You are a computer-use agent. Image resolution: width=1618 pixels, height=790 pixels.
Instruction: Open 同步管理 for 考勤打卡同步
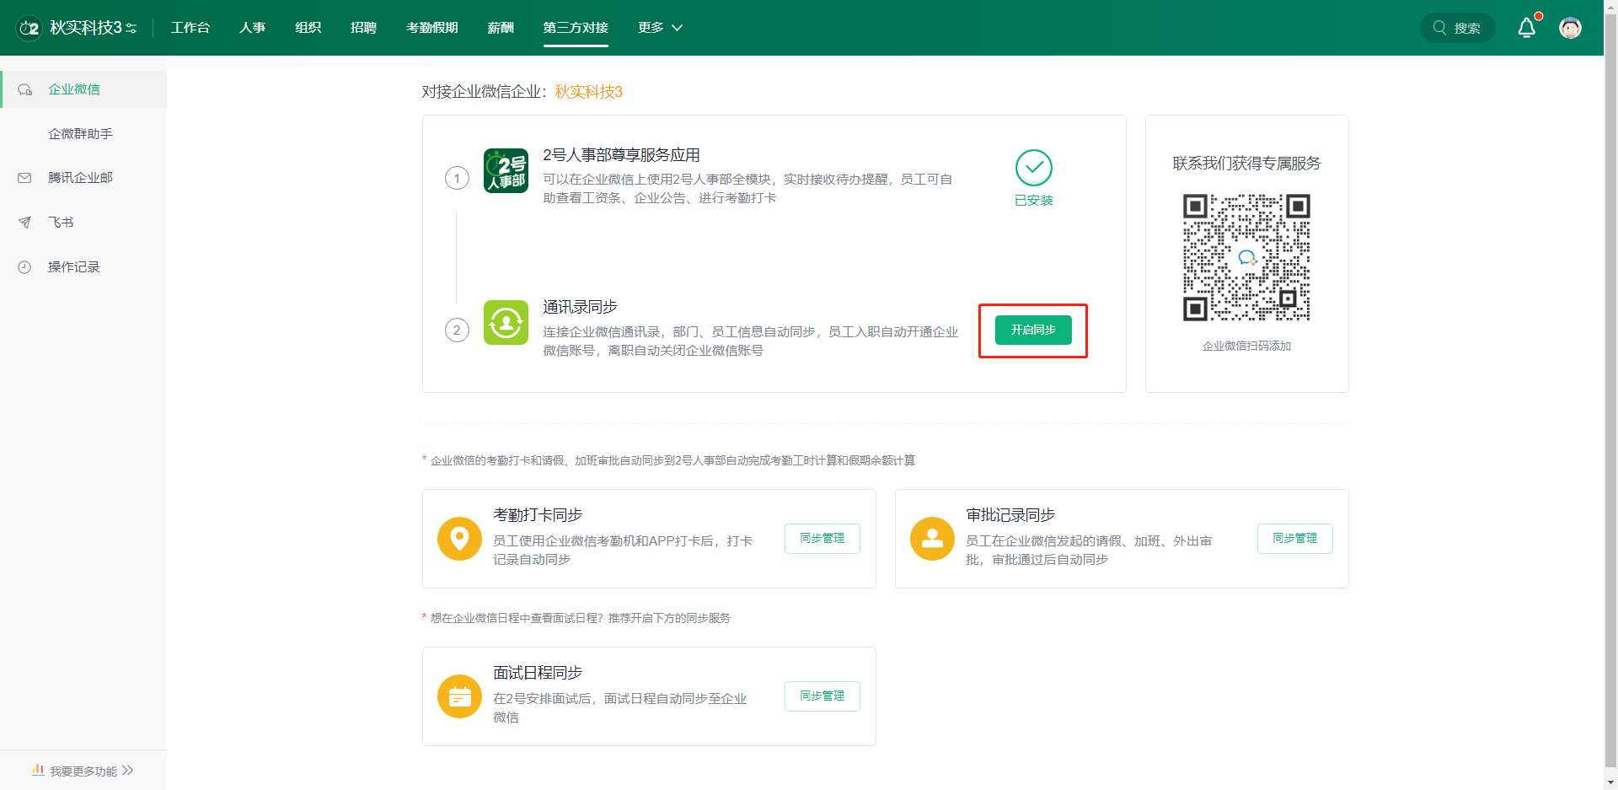pos(822,539)
